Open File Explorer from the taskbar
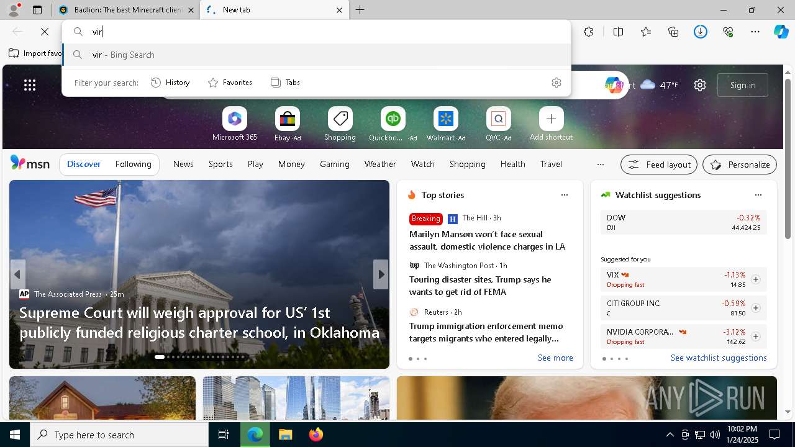 (285, 435)
